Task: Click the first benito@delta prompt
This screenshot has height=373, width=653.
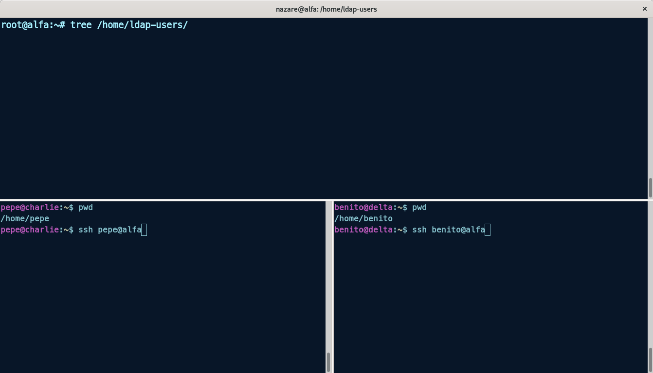Action: (370, 207)
